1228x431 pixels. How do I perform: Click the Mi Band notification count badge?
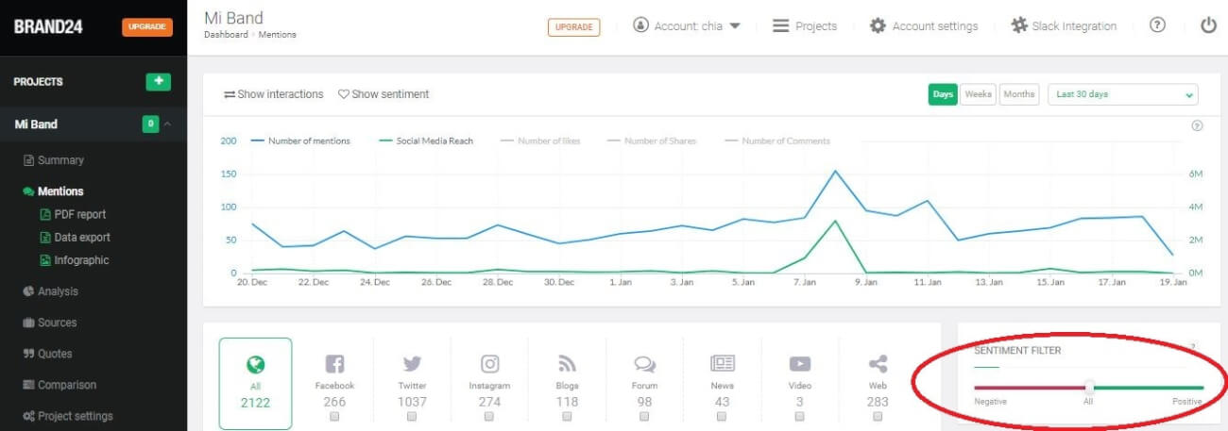point(150,124)
